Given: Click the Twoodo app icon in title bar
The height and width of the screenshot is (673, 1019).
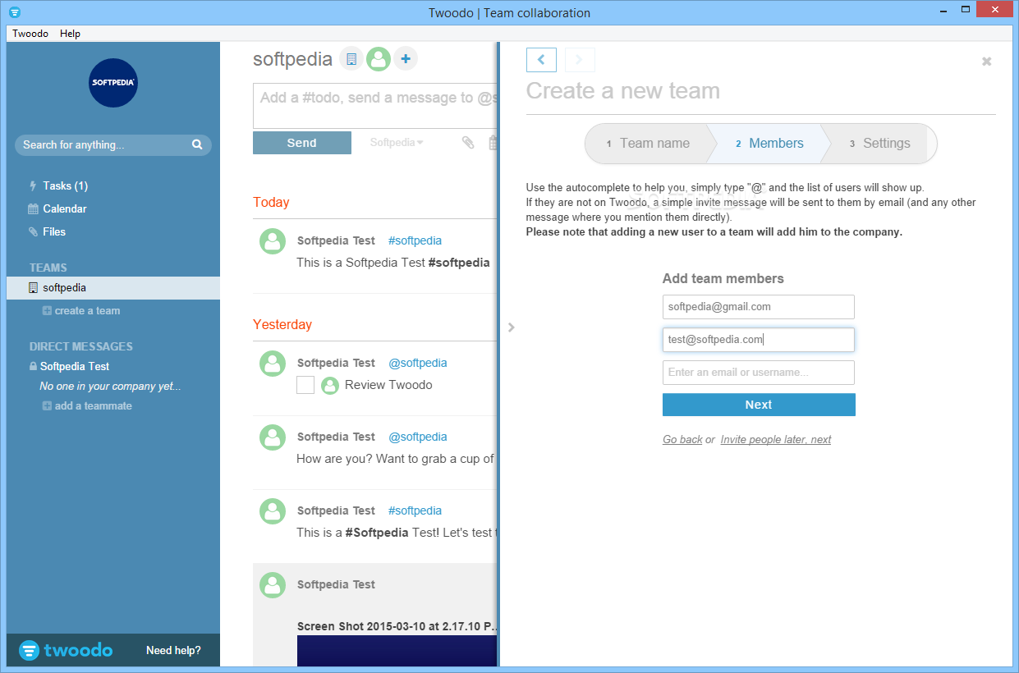Looking at the screenshot, I should (x=15, y=12).
